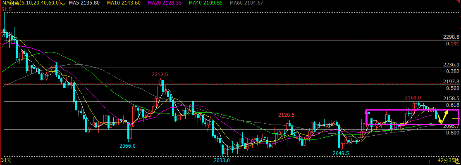Click the 2120.5 high annotation
Screen dimensions: 461x165
click(x=287, y=115)
